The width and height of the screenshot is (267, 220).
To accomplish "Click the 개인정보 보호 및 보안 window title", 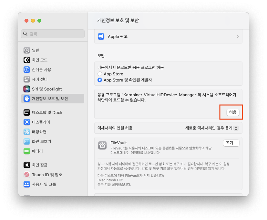I will coord(118,20).
